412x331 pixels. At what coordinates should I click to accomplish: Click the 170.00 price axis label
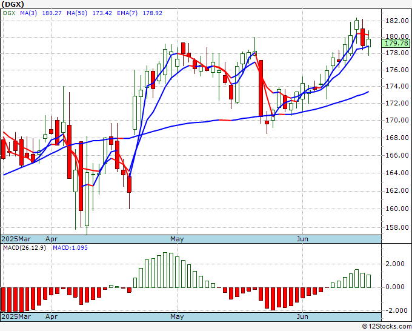(397, 120)
